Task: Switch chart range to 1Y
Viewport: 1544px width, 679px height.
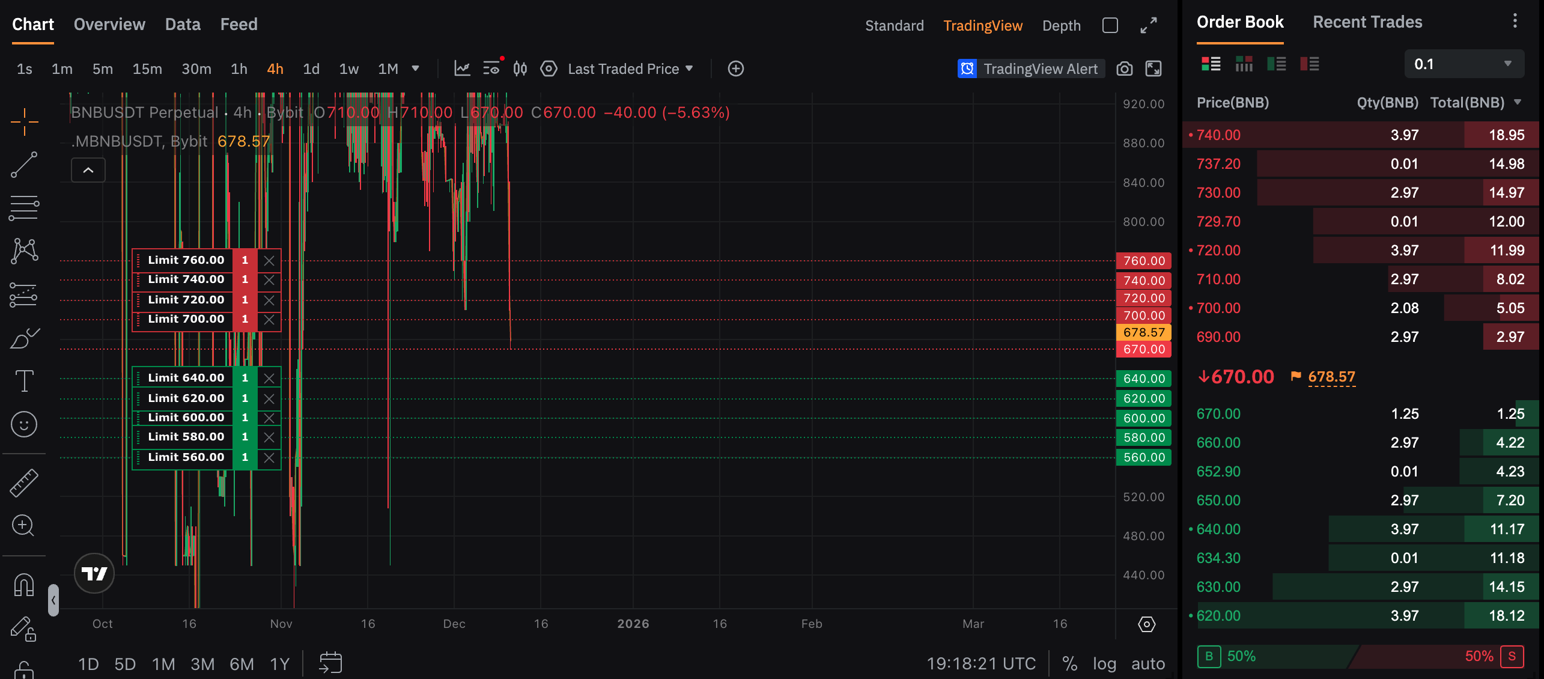Action: (279, 663)
